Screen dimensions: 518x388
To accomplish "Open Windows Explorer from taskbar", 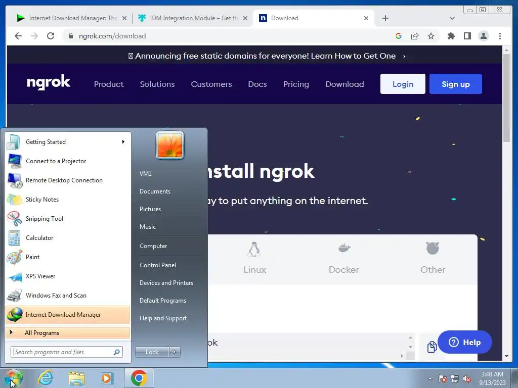I will click(x=76, y=378).
